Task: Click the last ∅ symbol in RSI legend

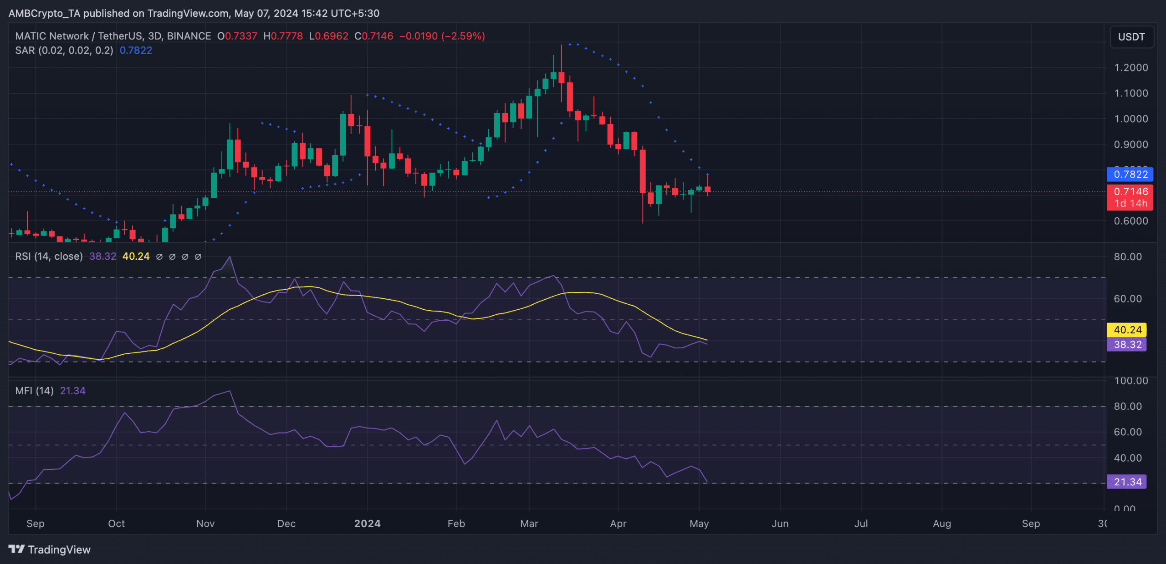Action: click(x=198, y=257)
